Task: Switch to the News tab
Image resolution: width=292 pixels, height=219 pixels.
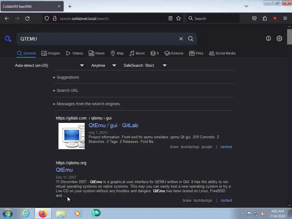Action: point(97,53)
